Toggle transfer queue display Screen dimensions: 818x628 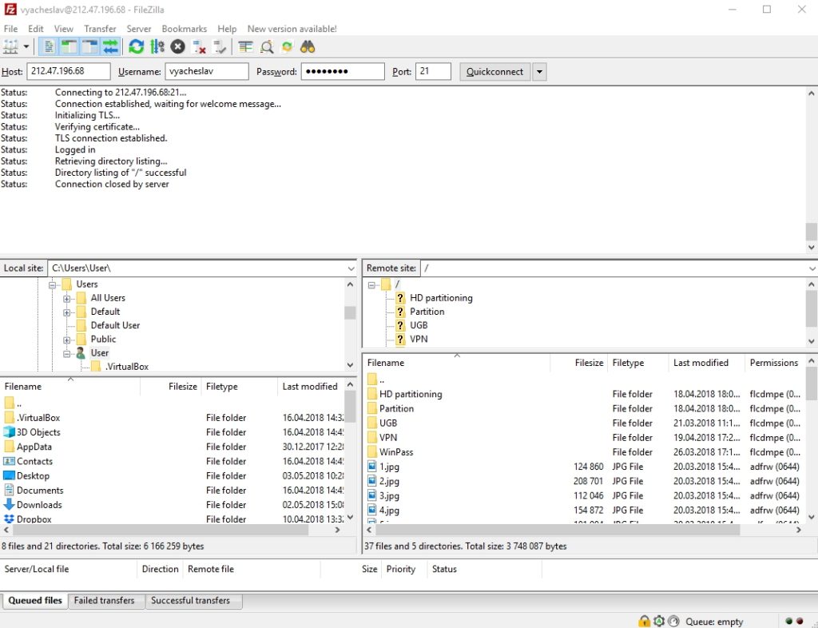pyautogui.click(x=110, y=47)
